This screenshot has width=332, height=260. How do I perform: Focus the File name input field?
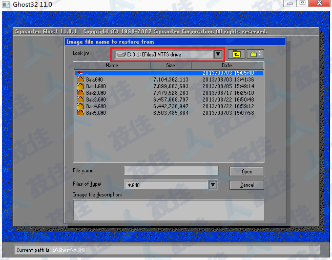coord(171,171)
